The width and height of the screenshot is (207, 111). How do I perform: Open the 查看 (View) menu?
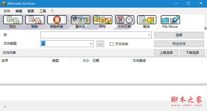(x=31, y=11)
